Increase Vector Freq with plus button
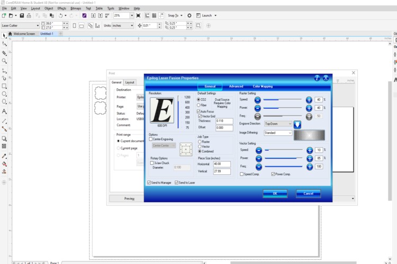397x264 pixels. [310, 167]
